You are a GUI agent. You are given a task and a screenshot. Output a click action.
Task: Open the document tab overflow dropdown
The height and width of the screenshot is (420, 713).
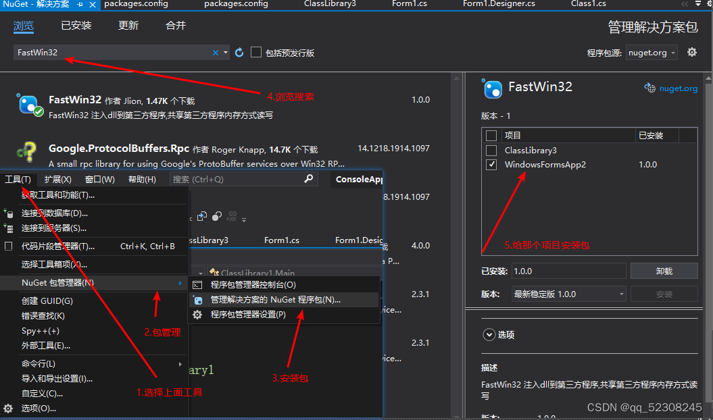pos(698,3)
